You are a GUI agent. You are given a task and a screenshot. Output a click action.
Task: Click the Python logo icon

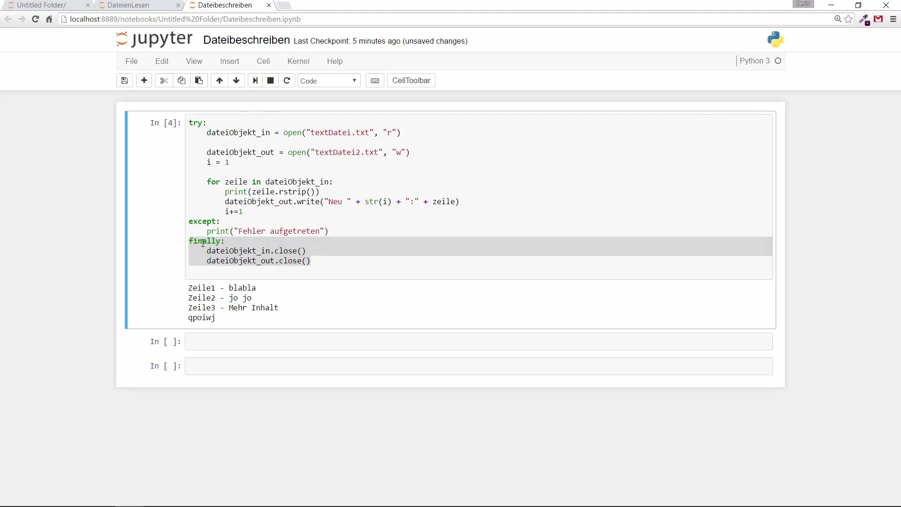click(775, 40)
